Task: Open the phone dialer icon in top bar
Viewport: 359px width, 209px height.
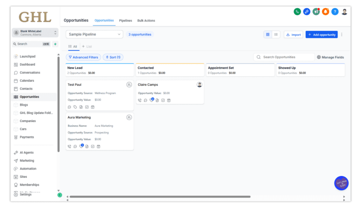Action: (x=297, y=12)
